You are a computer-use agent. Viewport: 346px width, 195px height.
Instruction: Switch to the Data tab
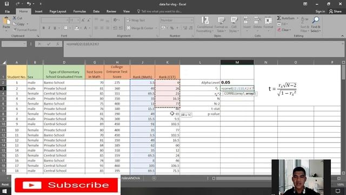pyautogui.click(x=96, y=11)
